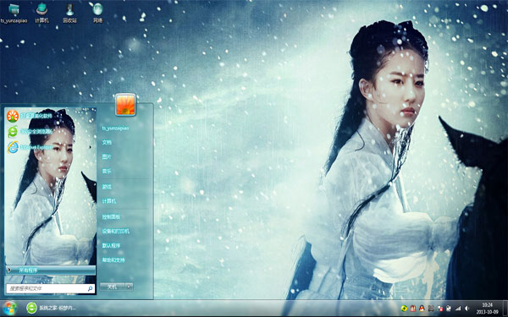Expand 所有程序 all programs list

51,271
